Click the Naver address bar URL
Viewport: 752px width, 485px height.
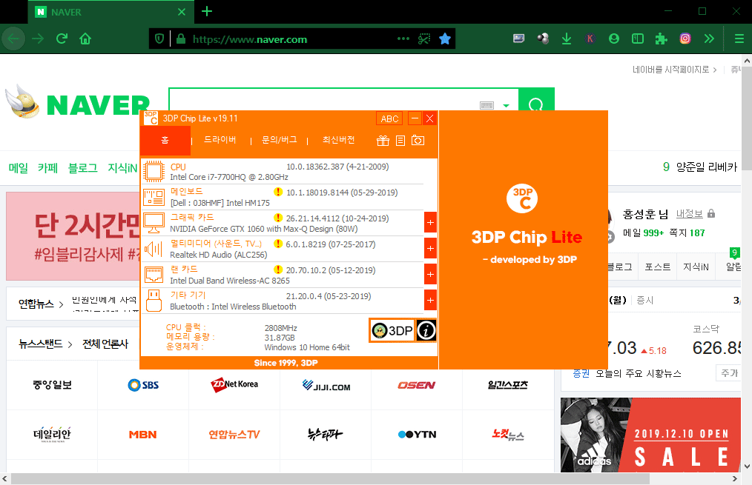[250, 39]
